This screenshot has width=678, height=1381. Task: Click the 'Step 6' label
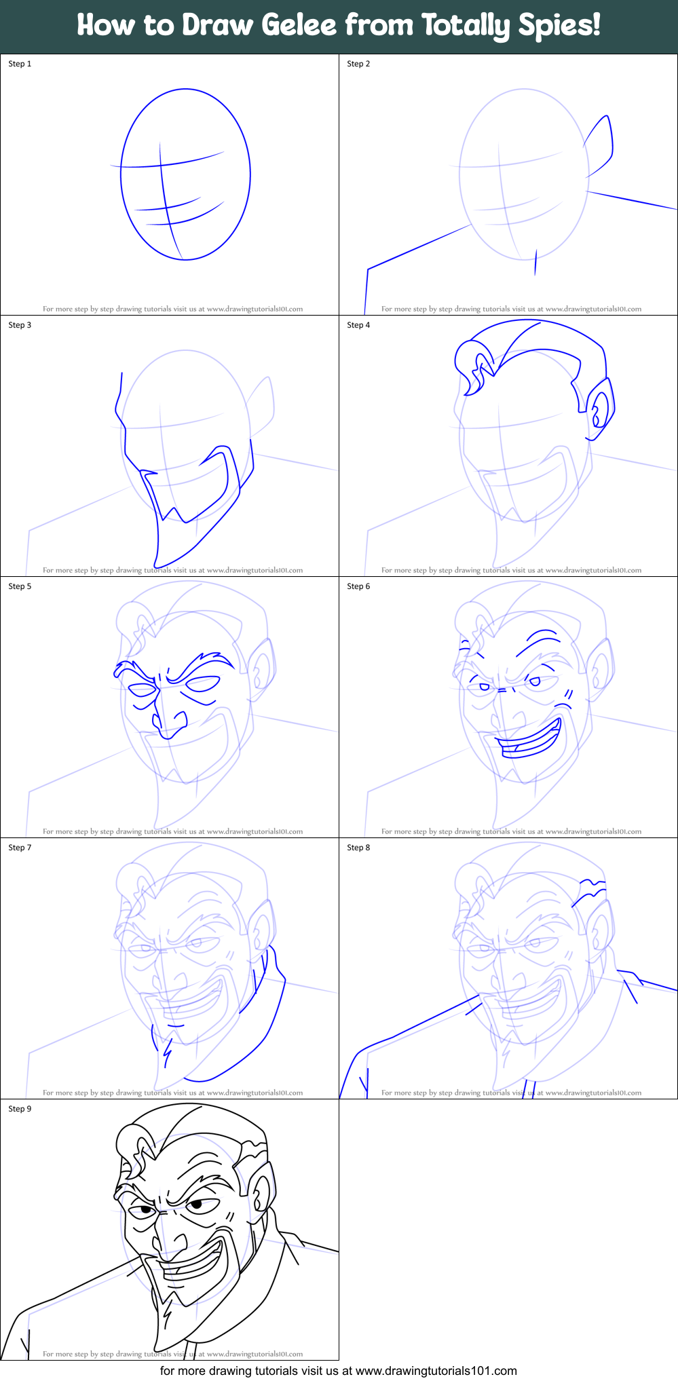coord(358,586)
